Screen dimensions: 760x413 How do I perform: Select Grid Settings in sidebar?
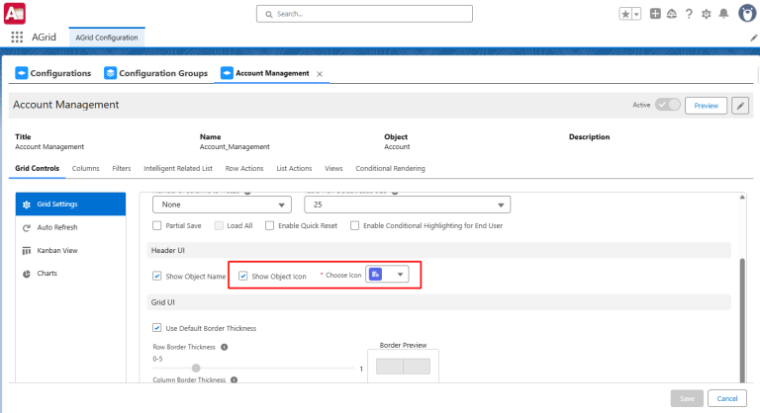point(71,205)
